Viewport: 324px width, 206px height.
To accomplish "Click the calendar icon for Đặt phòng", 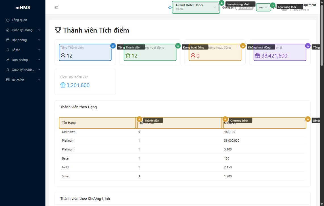I will click(8, 40).
